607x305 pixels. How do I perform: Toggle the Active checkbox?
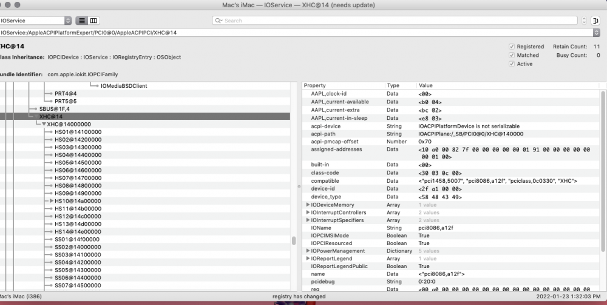[x=511, y=64]
